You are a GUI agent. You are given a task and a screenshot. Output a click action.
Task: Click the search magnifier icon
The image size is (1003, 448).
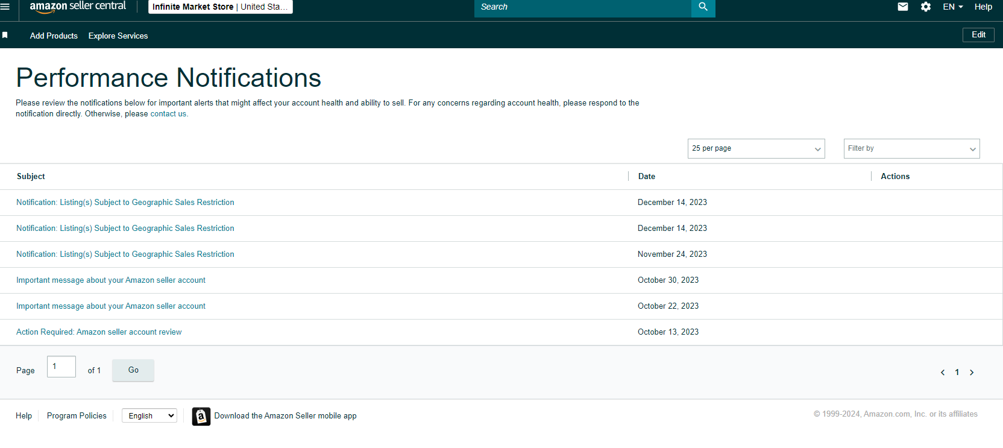click(703, 7)
